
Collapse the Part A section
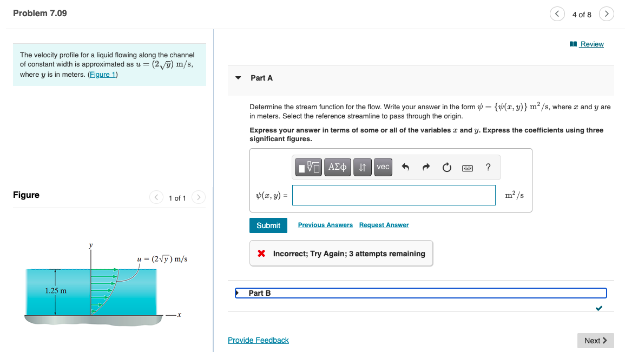point(238,78)
